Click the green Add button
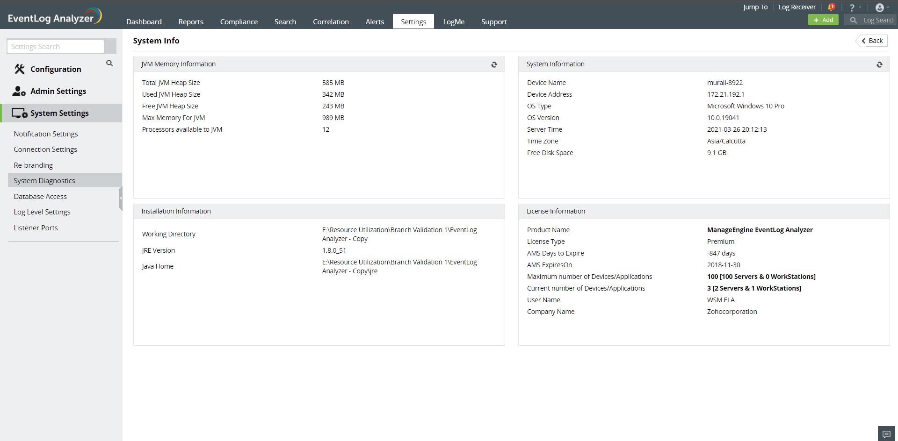The height and width of the screenshot is (441, 898). tap(823, 20)
